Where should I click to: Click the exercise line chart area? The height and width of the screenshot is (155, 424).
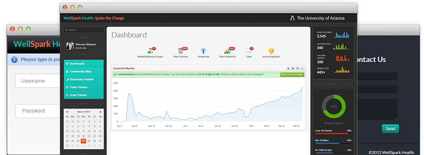pos(211,102)
